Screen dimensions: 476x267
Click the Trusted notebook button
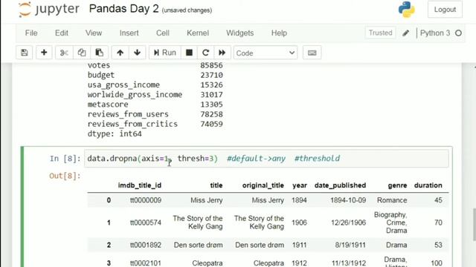pyautogui.click(x=380, y=33)
